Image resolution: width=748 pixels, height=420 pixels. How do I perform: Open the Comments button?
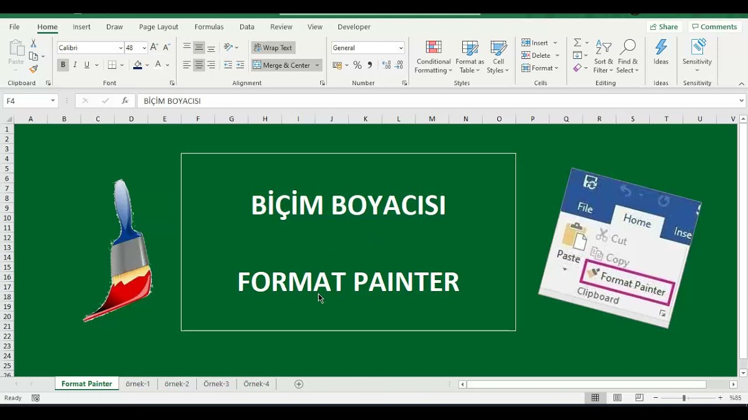point(714,27)
